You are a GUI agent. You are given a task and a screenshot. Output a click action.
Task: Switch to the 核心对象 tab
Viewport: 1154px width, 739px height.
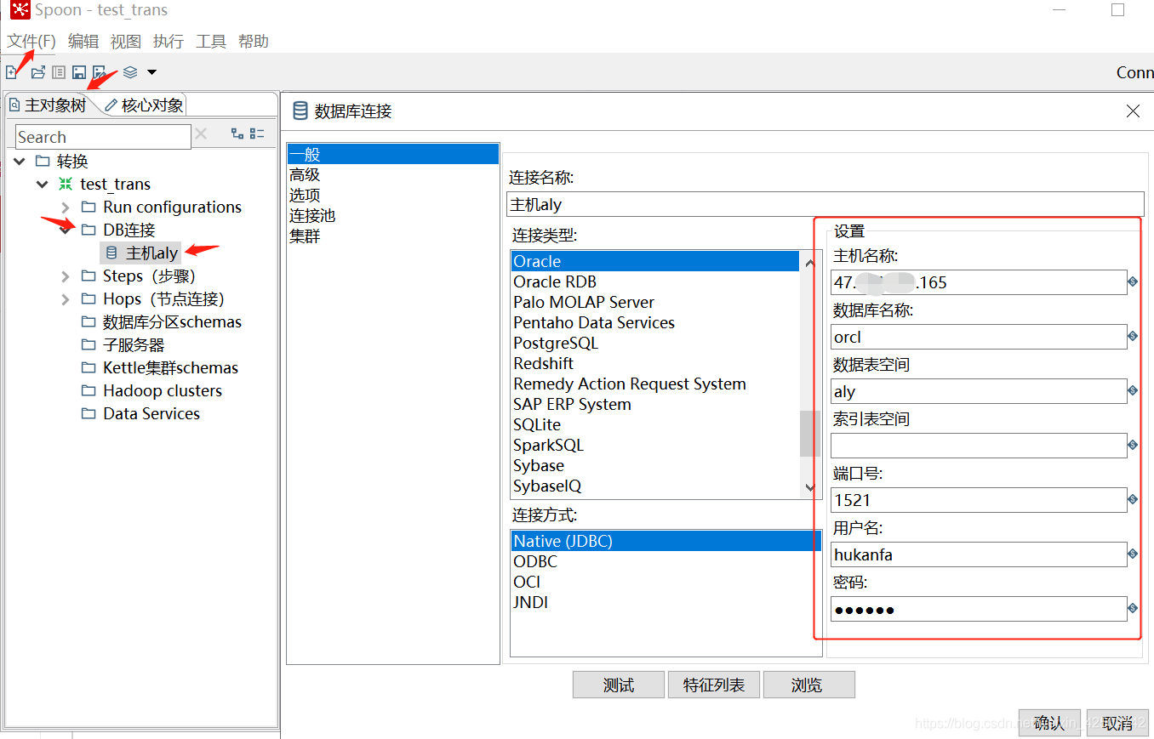point(145,105)
